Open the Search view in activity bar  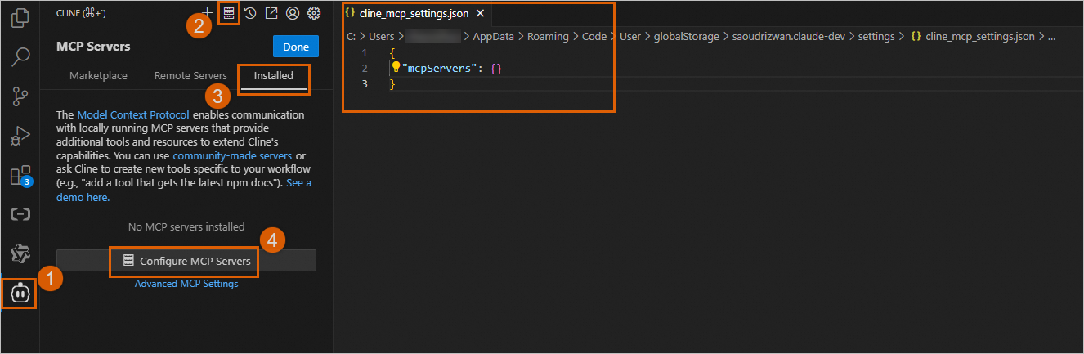[x=20, y=57]
